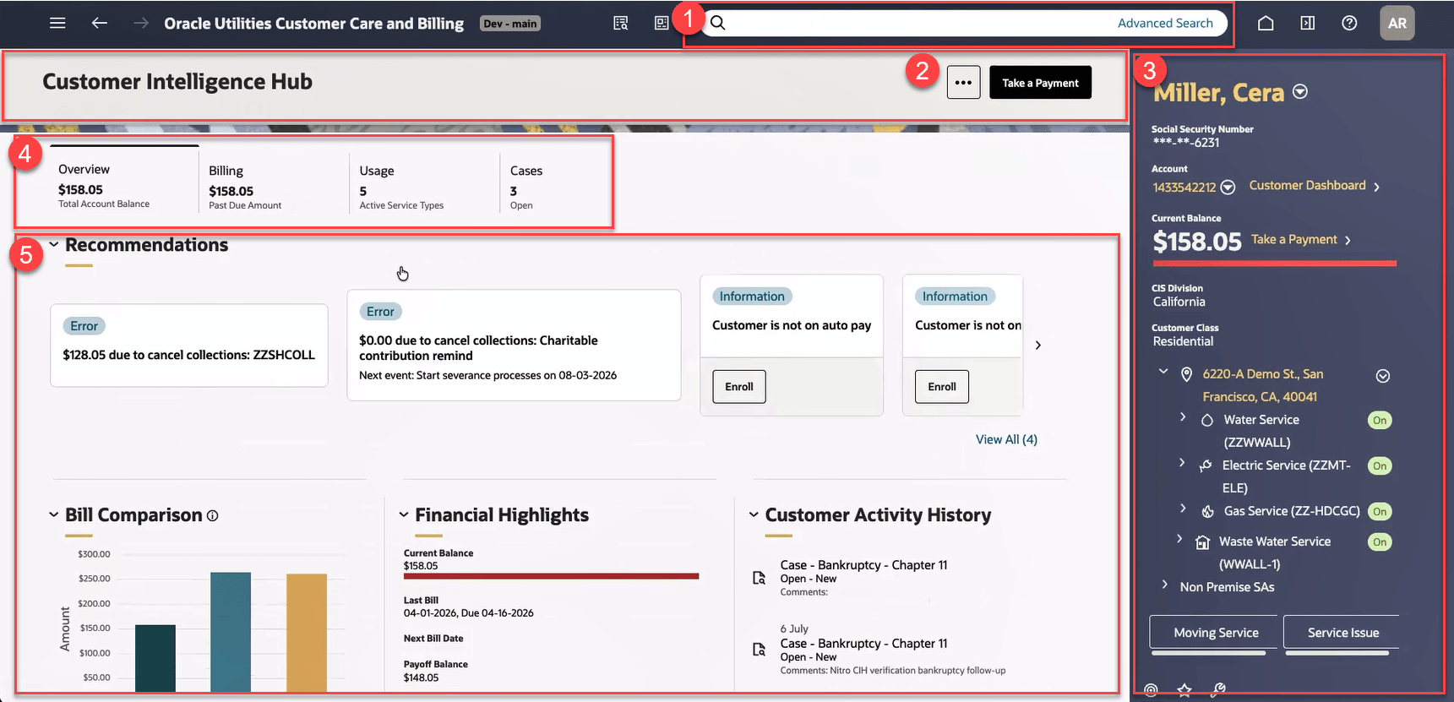Expand the Gas Service tree node
This screenshot has width=1454, height=702.
(x=1183, y=509)
